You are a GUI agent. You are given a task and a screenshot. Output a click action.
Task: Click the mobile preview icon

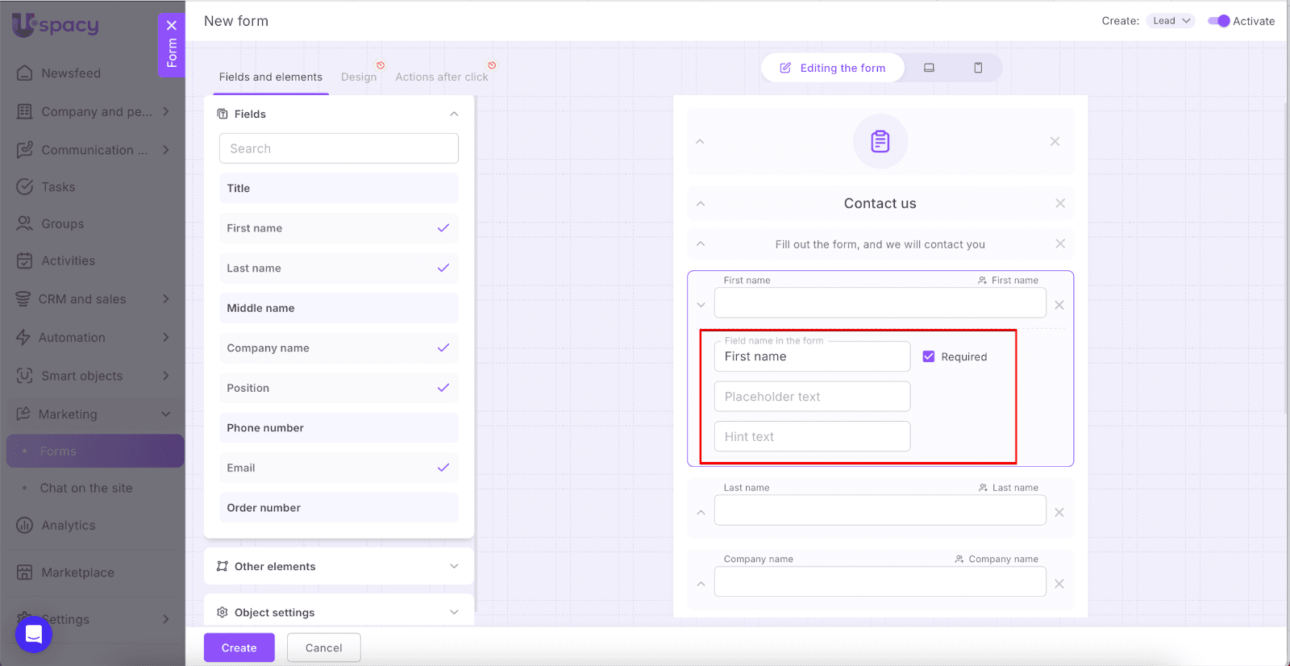click(978, 68)
